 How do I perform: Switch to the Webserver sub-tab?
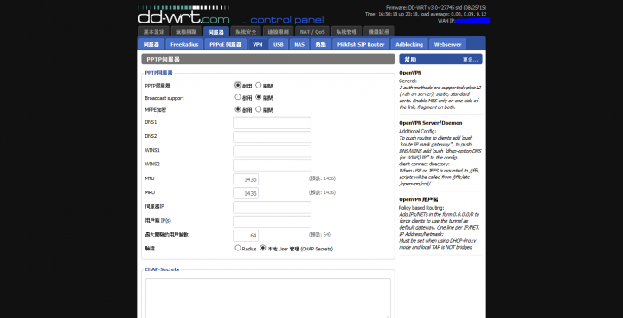[448, 44]
